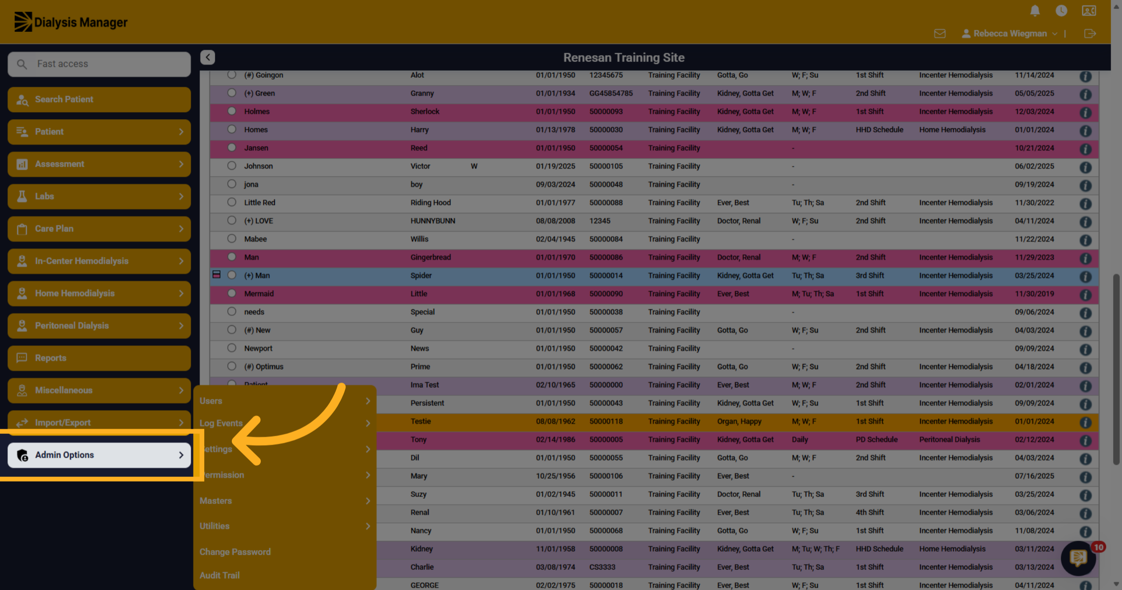Open Log Events submenu

coord(285,423)
